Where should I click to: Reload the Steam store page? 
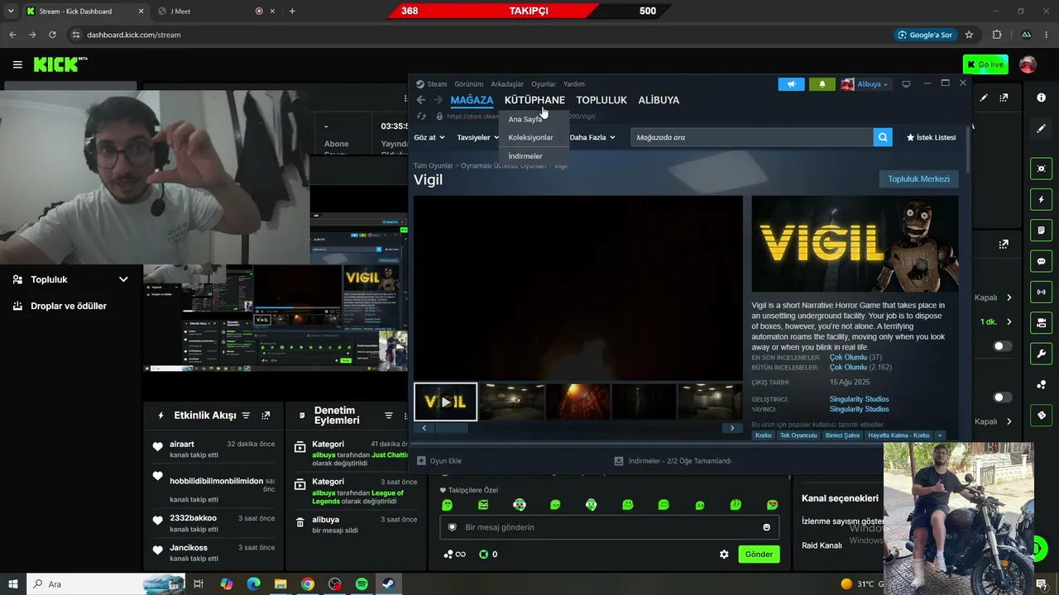click(422, 117)
